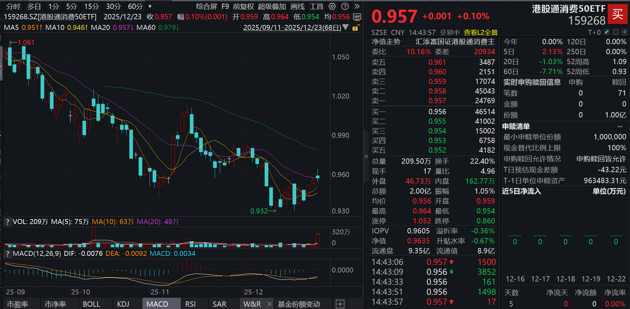Image resolution: width=630 pixels, height=309 pixels.
Task: Click the 买五 price 0.952
Action: point(437,150)
